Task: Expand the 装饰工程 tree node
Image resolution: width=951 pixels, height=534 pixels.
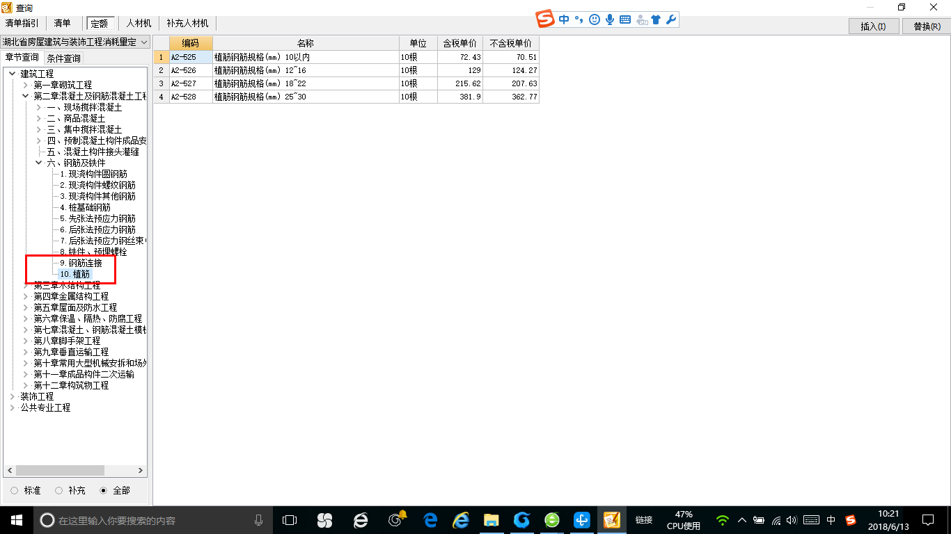Action: pyautogui.click(x=13, y=396)
